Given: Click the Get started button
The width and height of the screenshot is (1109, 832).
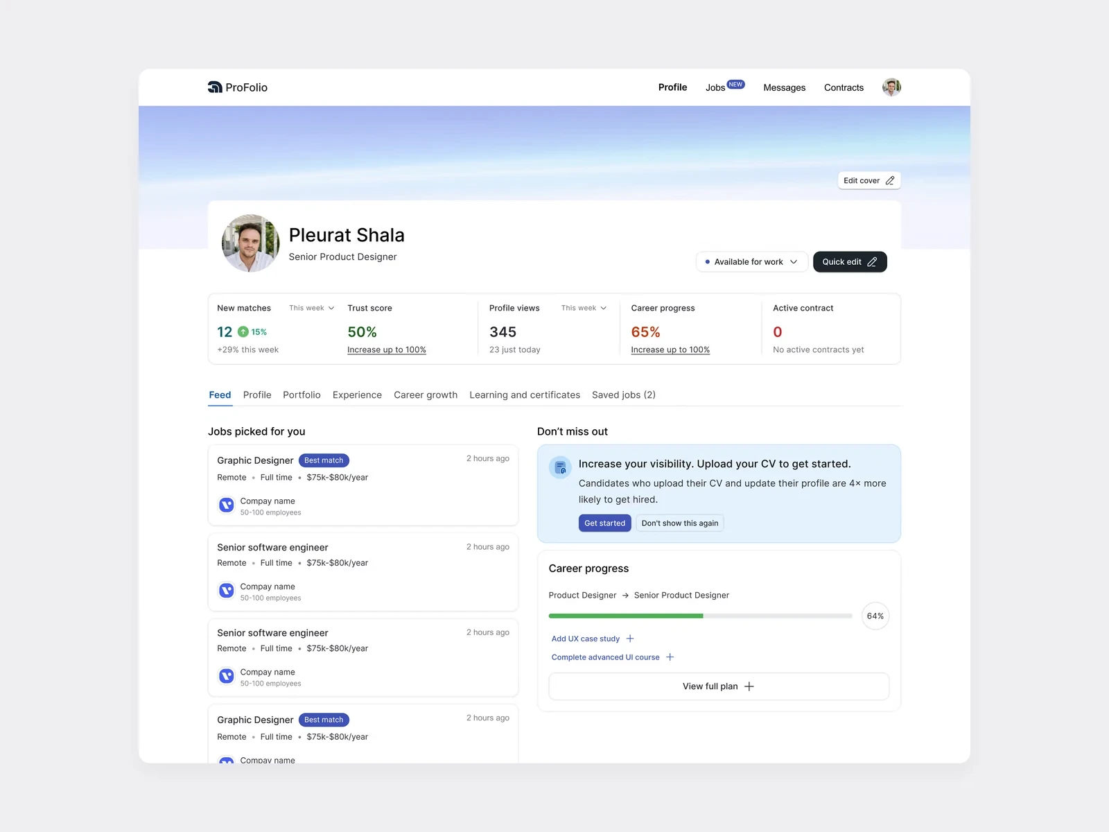Looking at the screenshot, I should click(604, 523).
